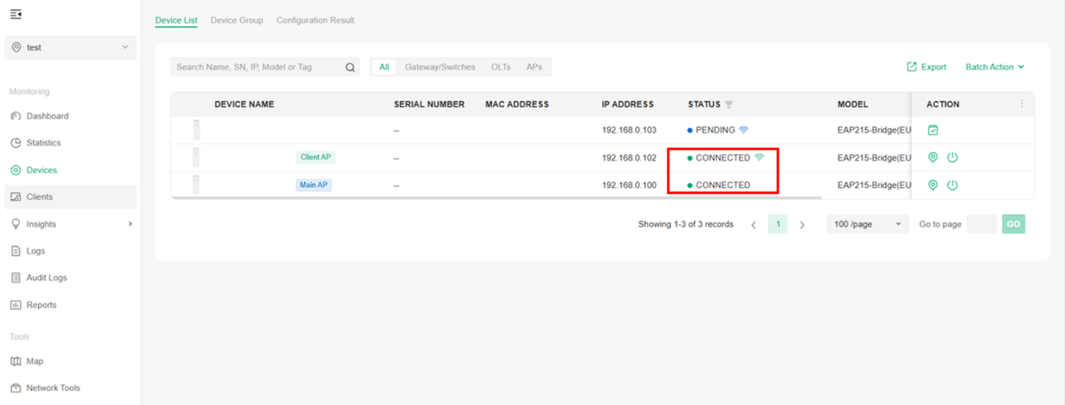Collapse the sidebar using the top-left menu icon
The width and height of the screenshot is (1065, 405).
16,14
